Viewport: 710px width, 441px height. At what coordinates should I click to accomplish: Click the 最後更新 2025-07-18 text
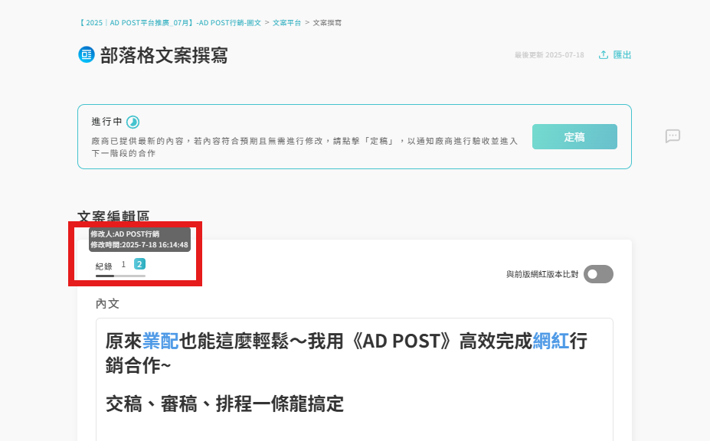pos(549,55)
